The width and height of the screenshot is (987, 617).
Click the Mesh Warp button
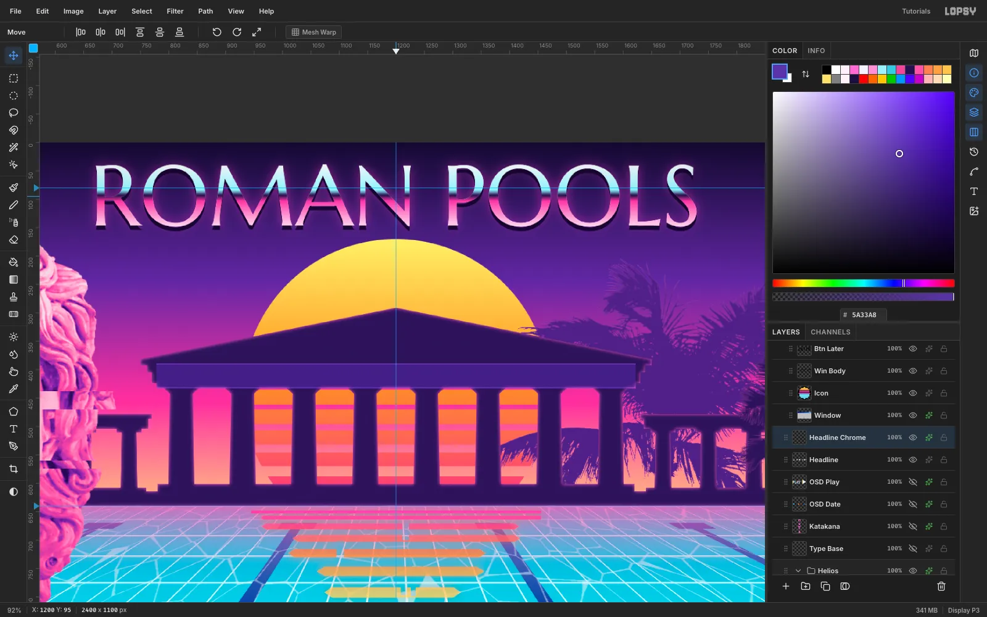click(314, 32)
